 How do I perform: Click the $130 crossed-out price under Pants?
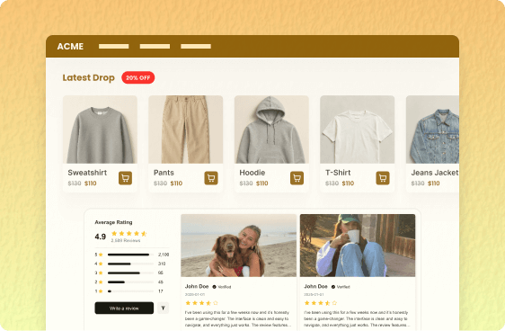click(160, 183)
